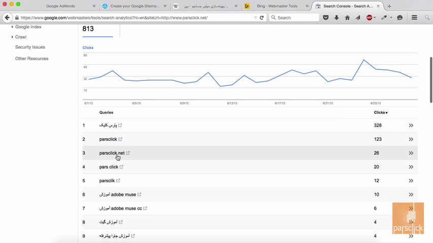Click the eyedropper color picker icon

pyautogui.click(x=384, y=18)
